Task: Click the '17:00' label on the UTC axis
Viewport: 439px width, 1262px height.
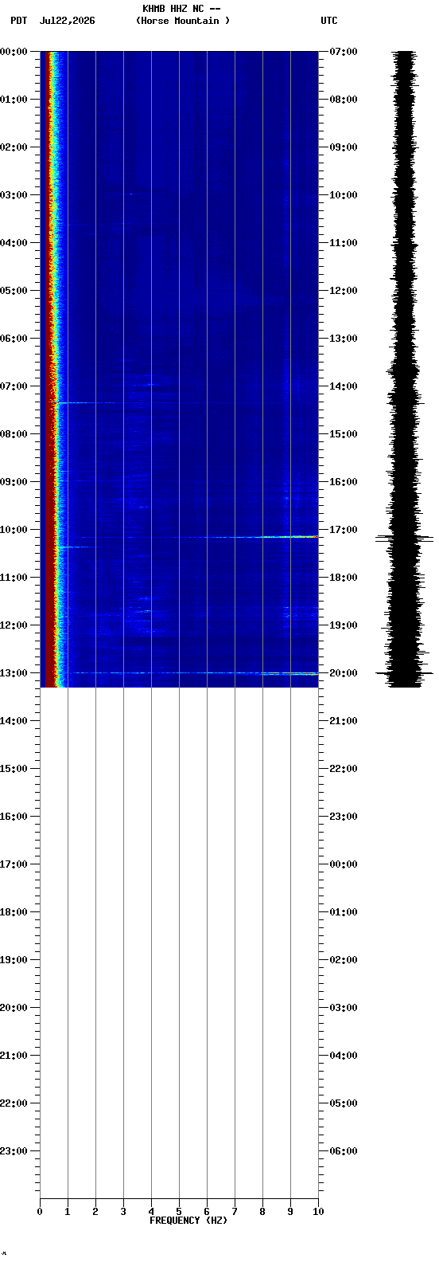Action: pos(344,530)
